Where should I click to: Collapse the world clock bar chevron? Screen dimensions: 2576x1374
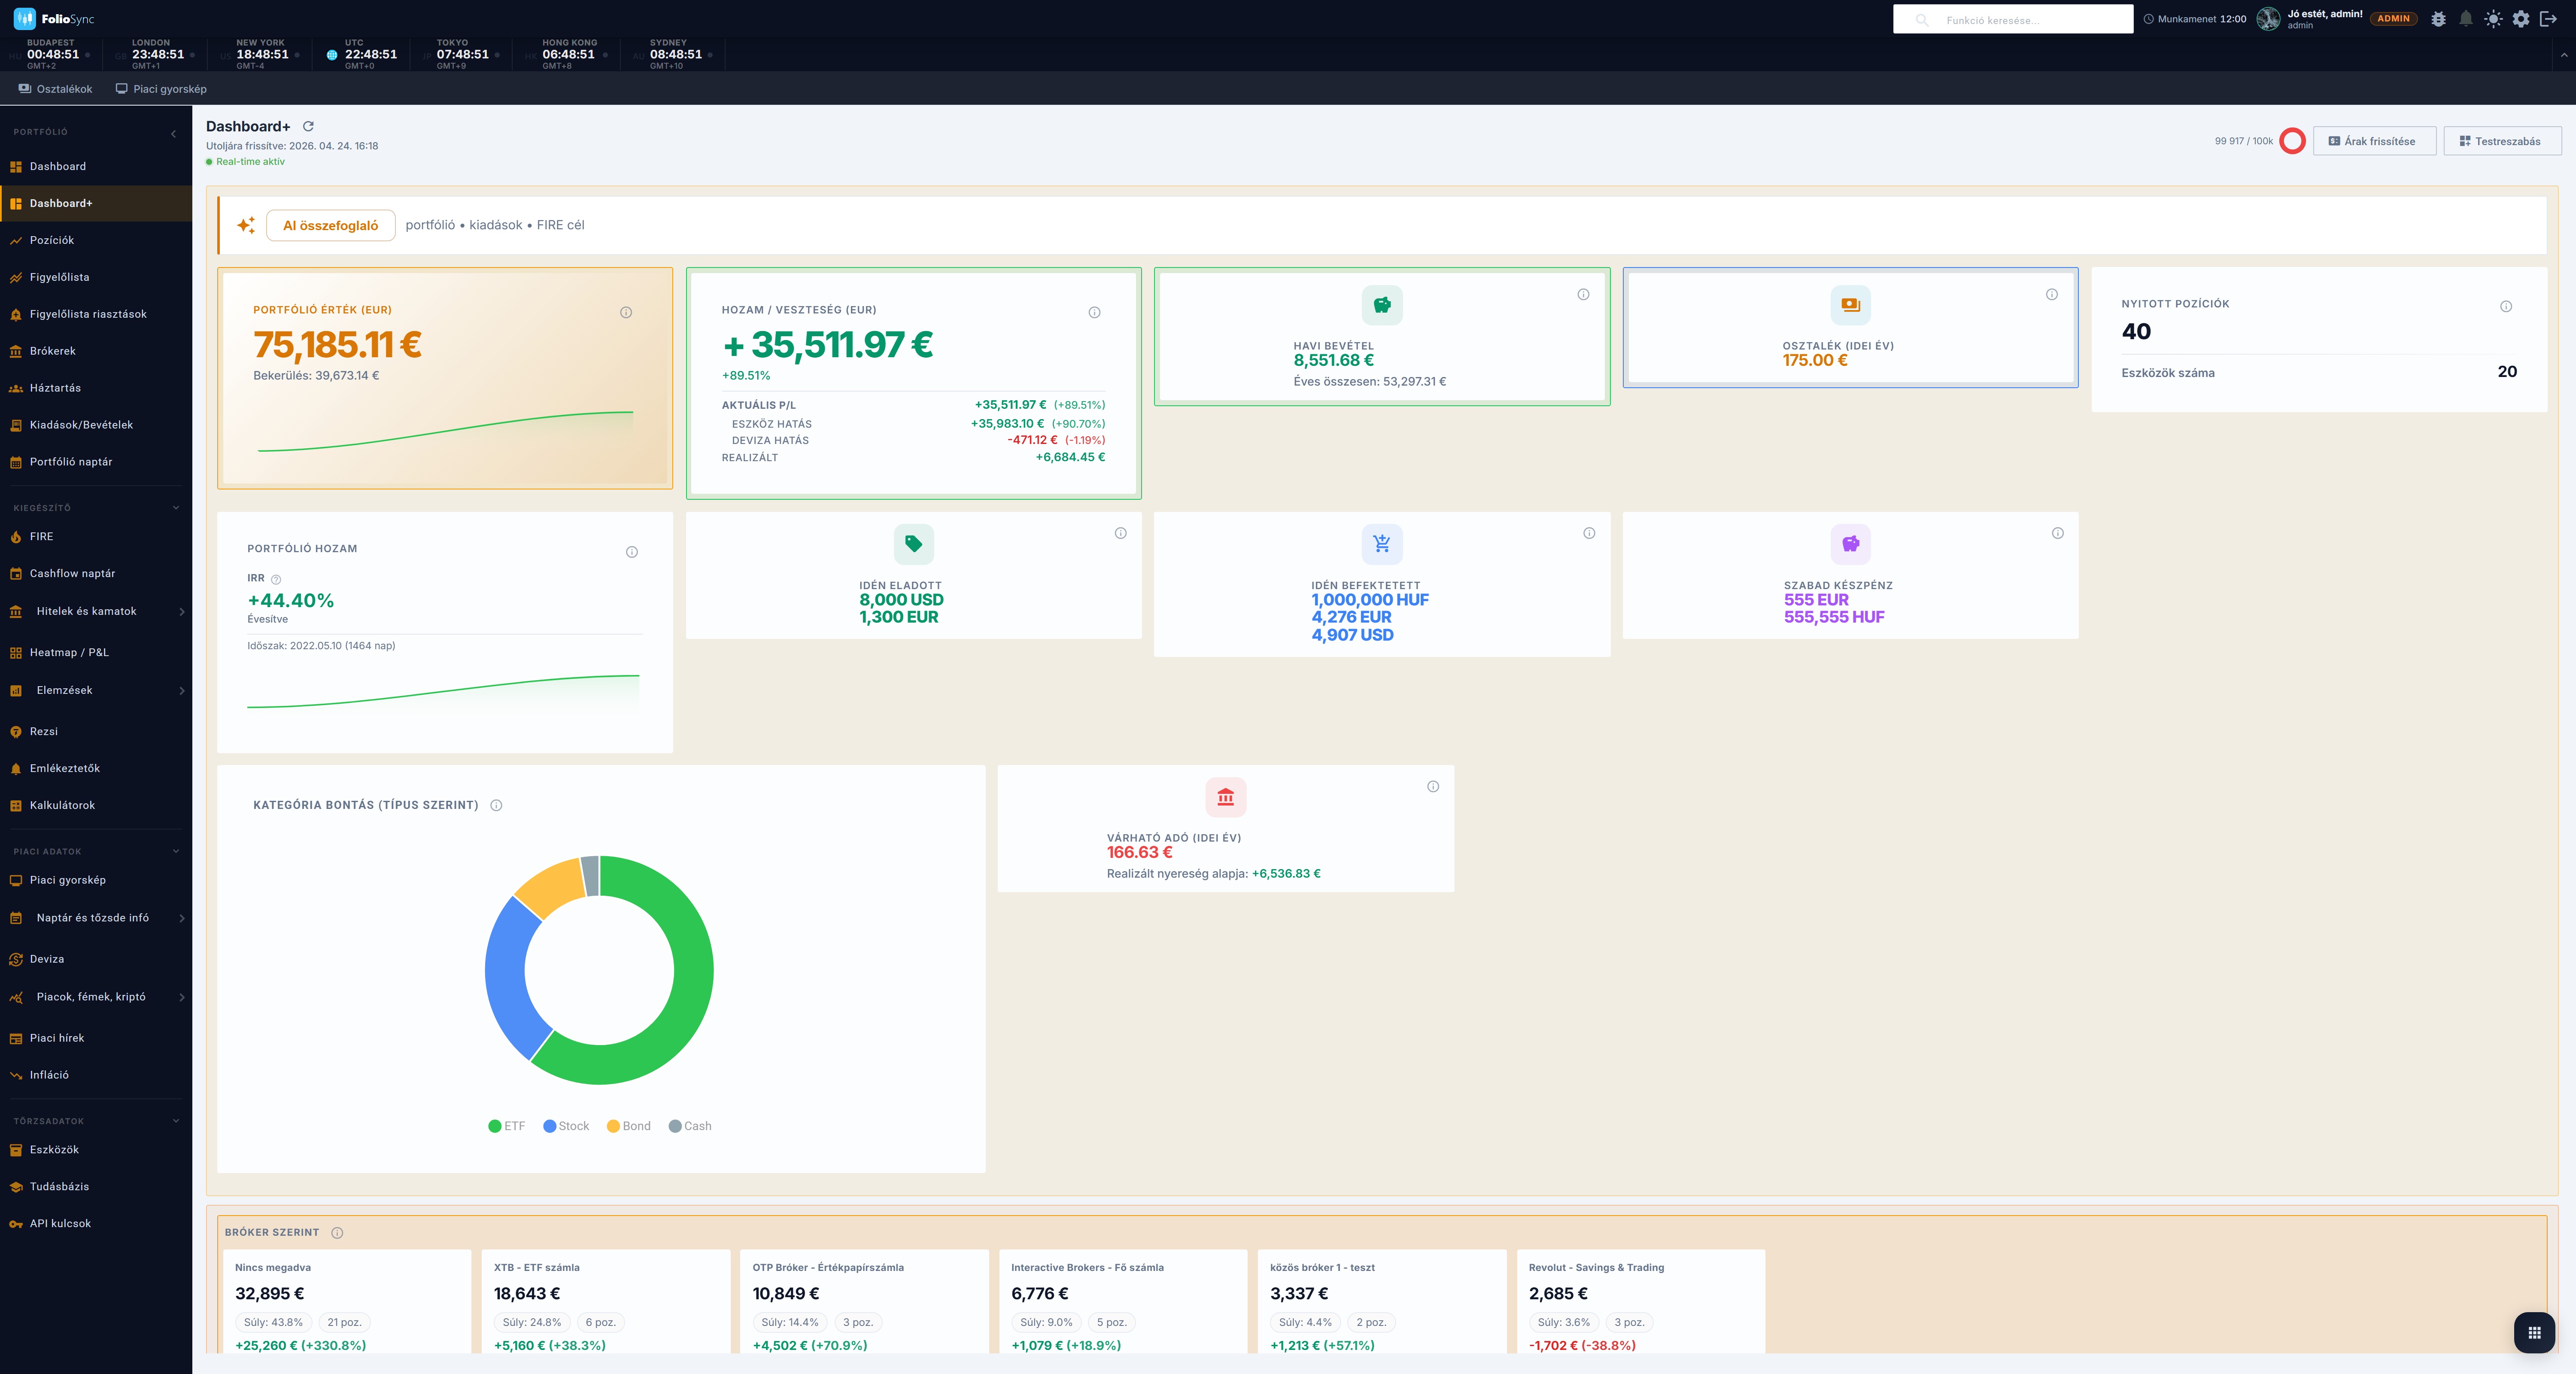[x=2564, y=55]
